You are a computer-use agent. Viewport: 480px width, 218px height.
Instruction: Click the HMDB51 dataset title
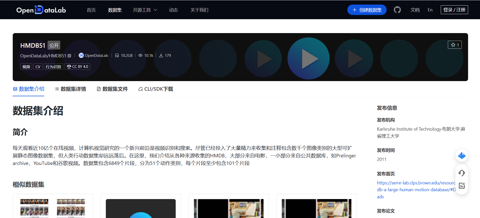(x=33, y=45)
